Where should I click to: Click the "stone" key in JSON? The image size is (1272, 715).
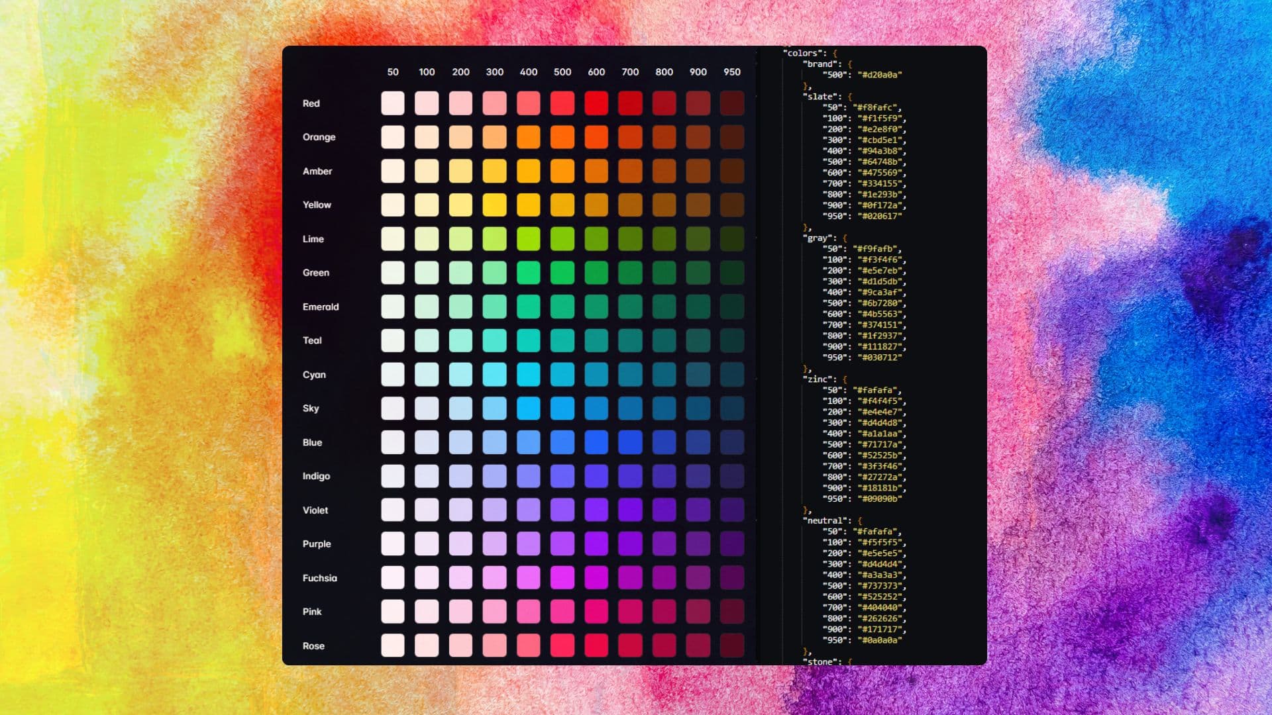[x=820, y=661]
